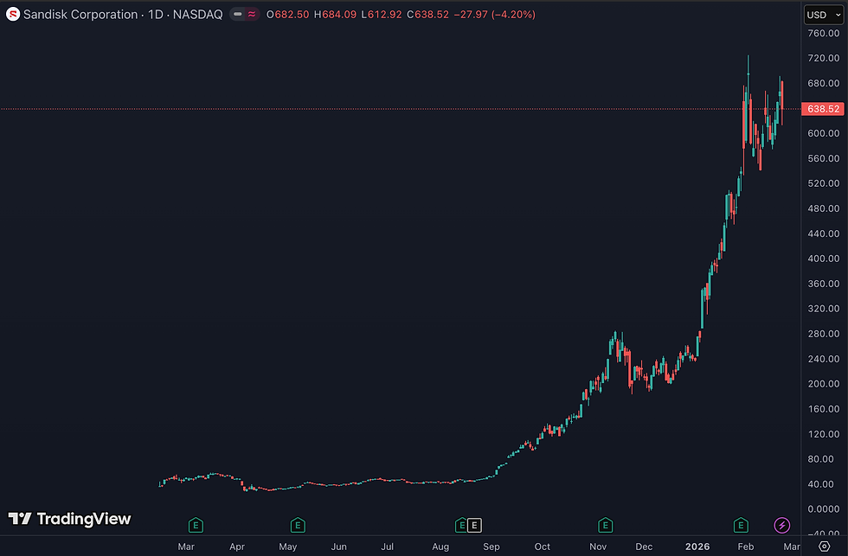The width and height of the screenshot is (848, 556).
Task: Click the Sep label on time axis
Action: pos(491,546)
